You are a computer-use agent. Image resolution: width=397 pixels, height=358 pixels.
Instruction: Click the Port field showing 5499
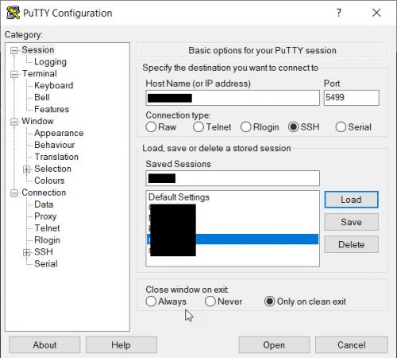click(351, 98)
